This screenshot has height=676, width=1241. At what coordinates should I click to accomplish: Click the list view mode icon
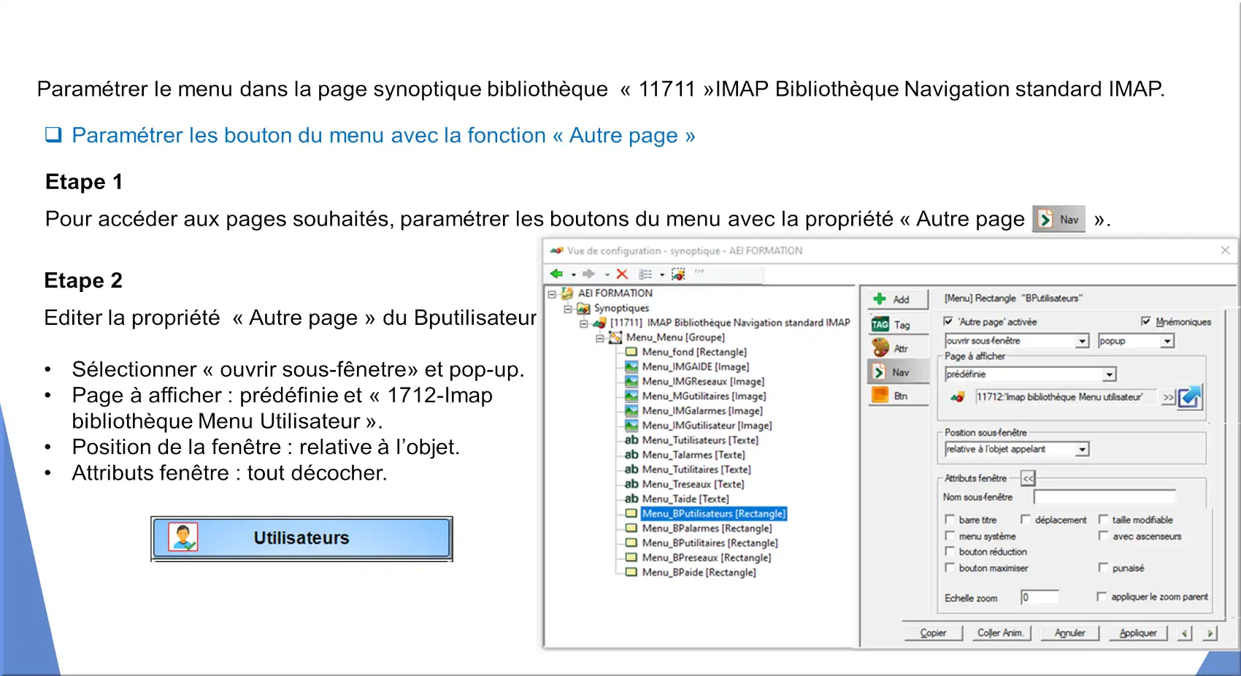pos(645,274)
